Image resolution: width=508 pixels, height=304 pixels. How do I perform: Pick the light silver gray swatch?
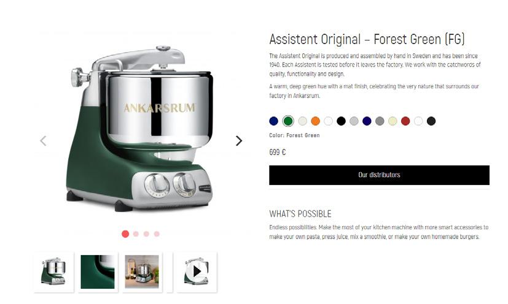click(354, 121)
